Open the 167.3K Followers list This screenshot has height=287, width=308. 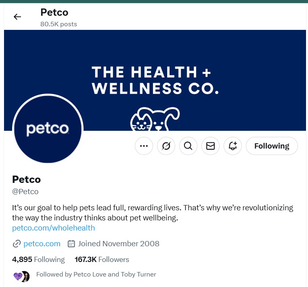(x=102, y=259)
